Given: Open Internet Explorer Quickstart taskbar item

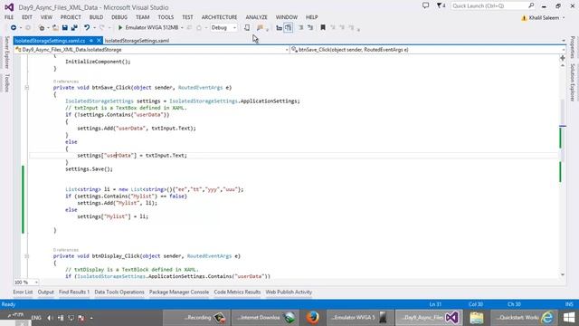Looking at the screenshot, I should (525, 318).
